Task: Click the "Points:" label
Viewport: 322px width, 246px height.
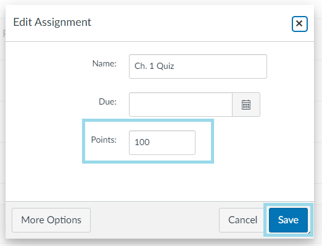Action: tap(104, 140)
